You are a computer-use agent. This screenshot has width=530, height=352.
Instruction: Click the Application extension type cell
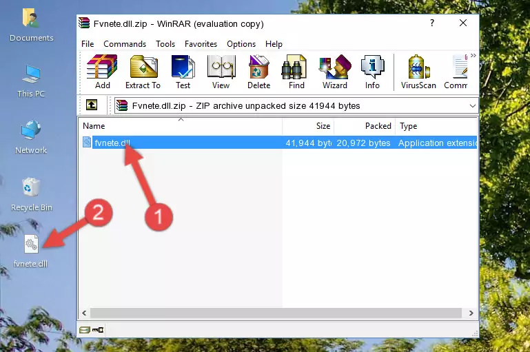coord(438,143)
